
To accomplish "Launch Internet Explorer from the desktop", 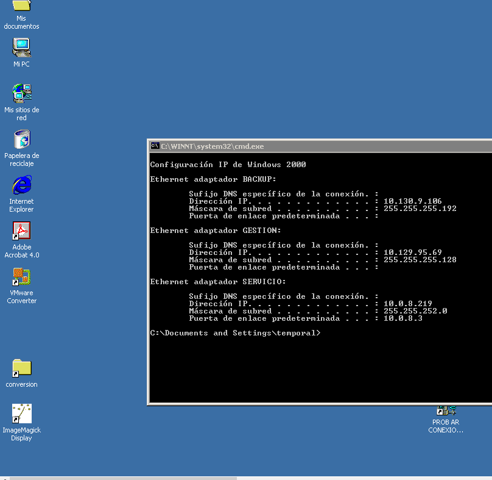I will [21, 185].
